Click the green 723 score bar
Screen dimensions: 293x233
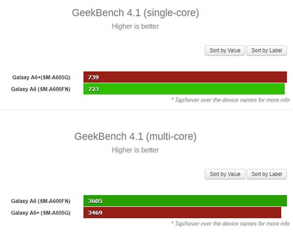pos(184,89)
